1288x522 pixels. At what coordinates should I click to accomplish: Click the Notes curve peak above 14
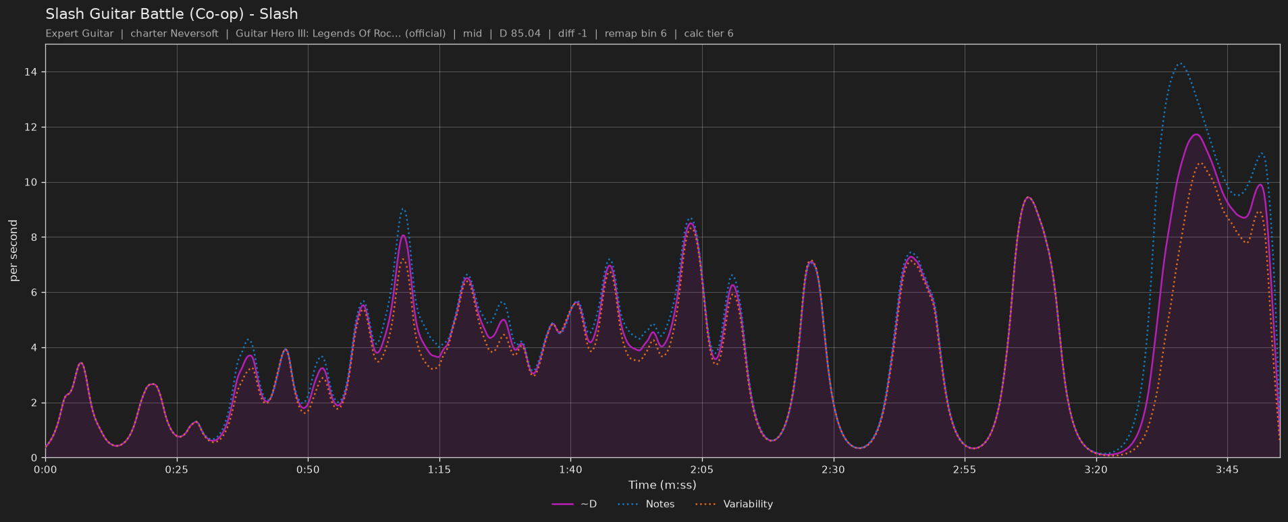(x=1180, y=63)
